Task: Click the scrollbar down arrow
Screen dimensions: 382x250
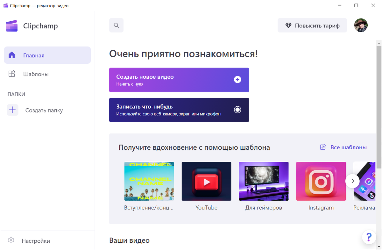Action: 378,246
